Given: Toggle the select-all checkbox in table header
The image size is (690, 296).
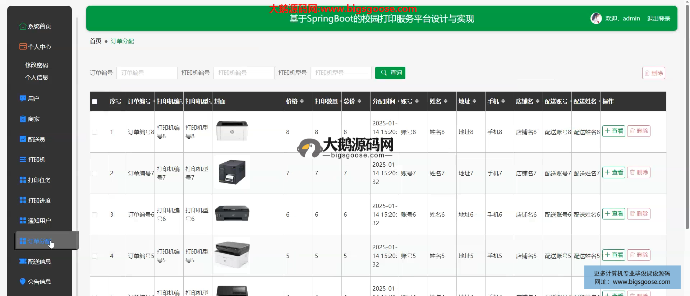Looking at the screenshot, I should click(x=95, y=102).
